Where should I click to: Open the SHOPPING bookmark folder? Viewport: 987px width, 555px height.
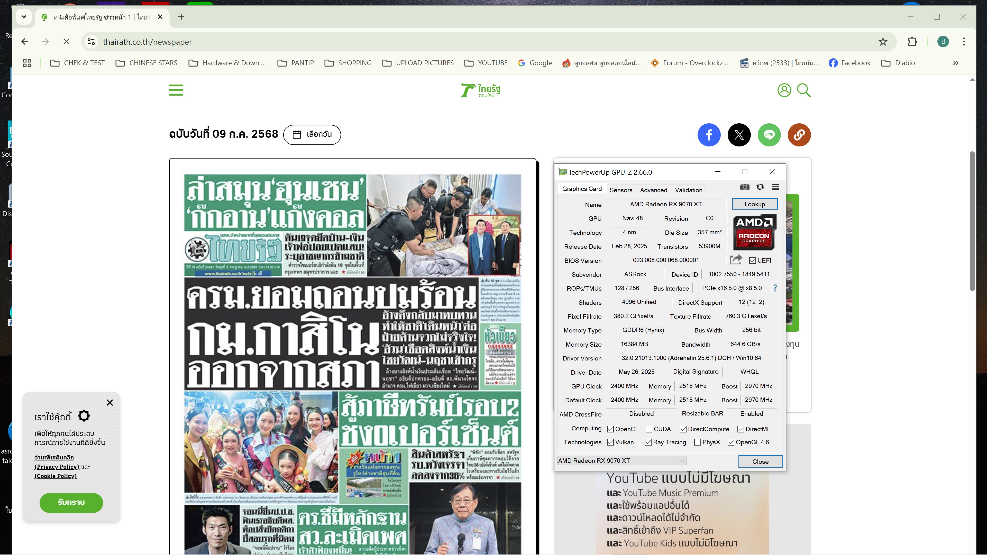(x=348, y=63)
